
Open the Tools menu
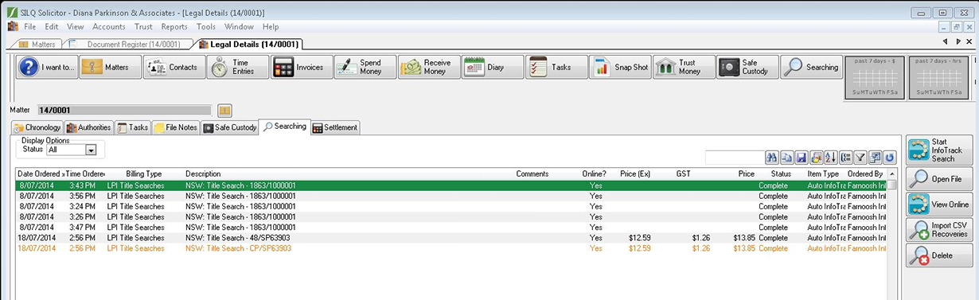206,27
